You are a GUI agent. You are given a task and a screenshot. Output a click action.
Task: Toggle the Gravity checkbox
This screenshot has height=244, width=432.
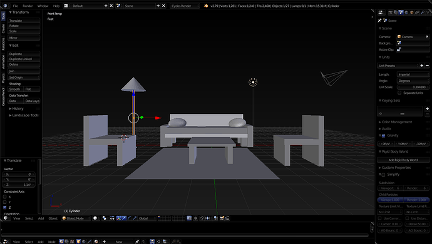383,136
